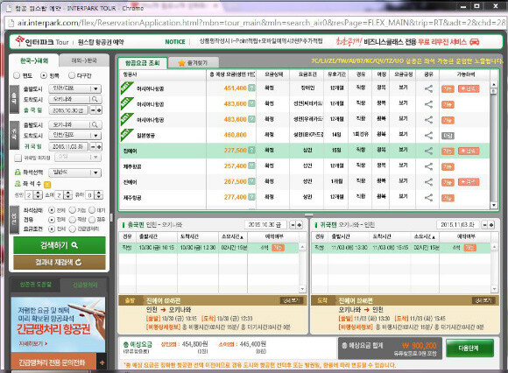Click the green search button

(x=60, y=245)
